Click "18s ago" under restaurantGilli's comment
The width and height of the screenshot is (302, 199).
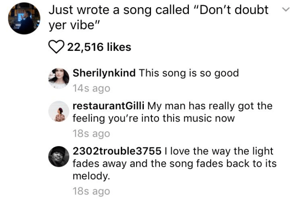point(91,134)
